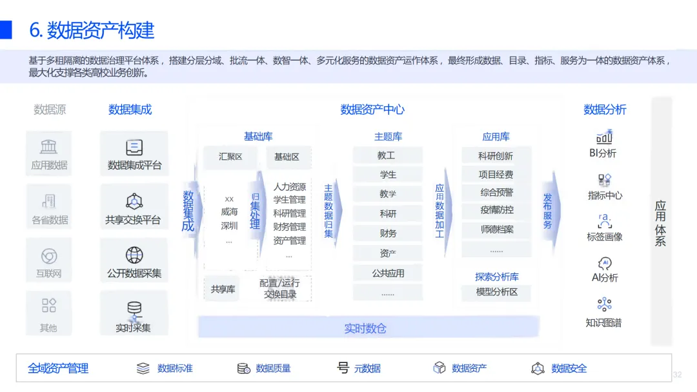Click the 基础库 heading
This screenshot has width=697, height=392.
tap(258, 136)
